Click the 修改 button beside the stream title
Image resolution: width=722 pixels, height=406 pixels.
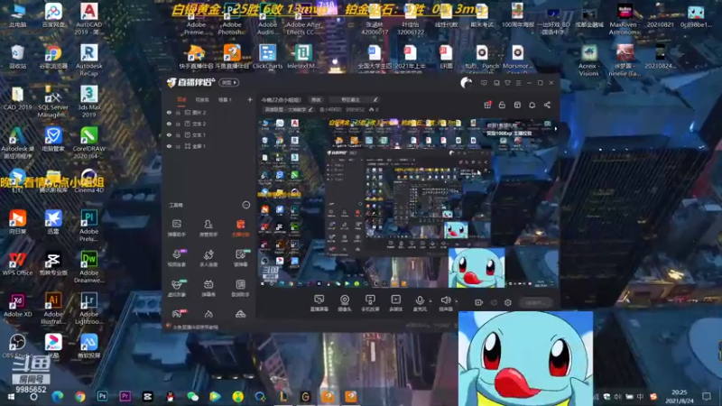point(316,99)
